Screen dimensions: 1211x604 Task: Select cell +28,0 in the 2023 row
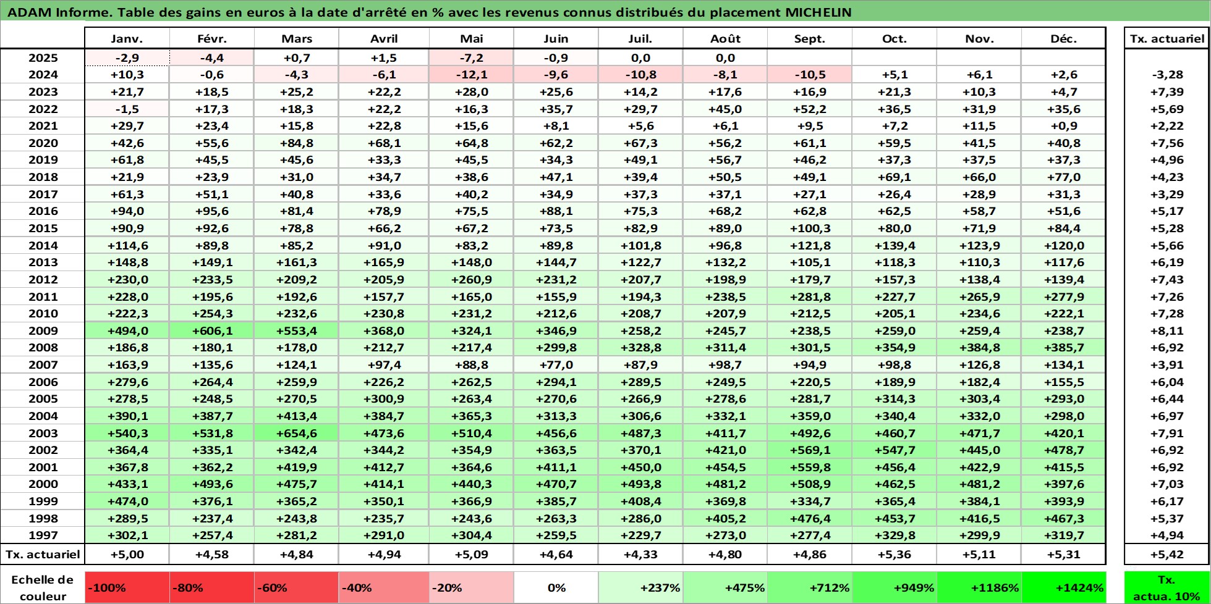471,92
